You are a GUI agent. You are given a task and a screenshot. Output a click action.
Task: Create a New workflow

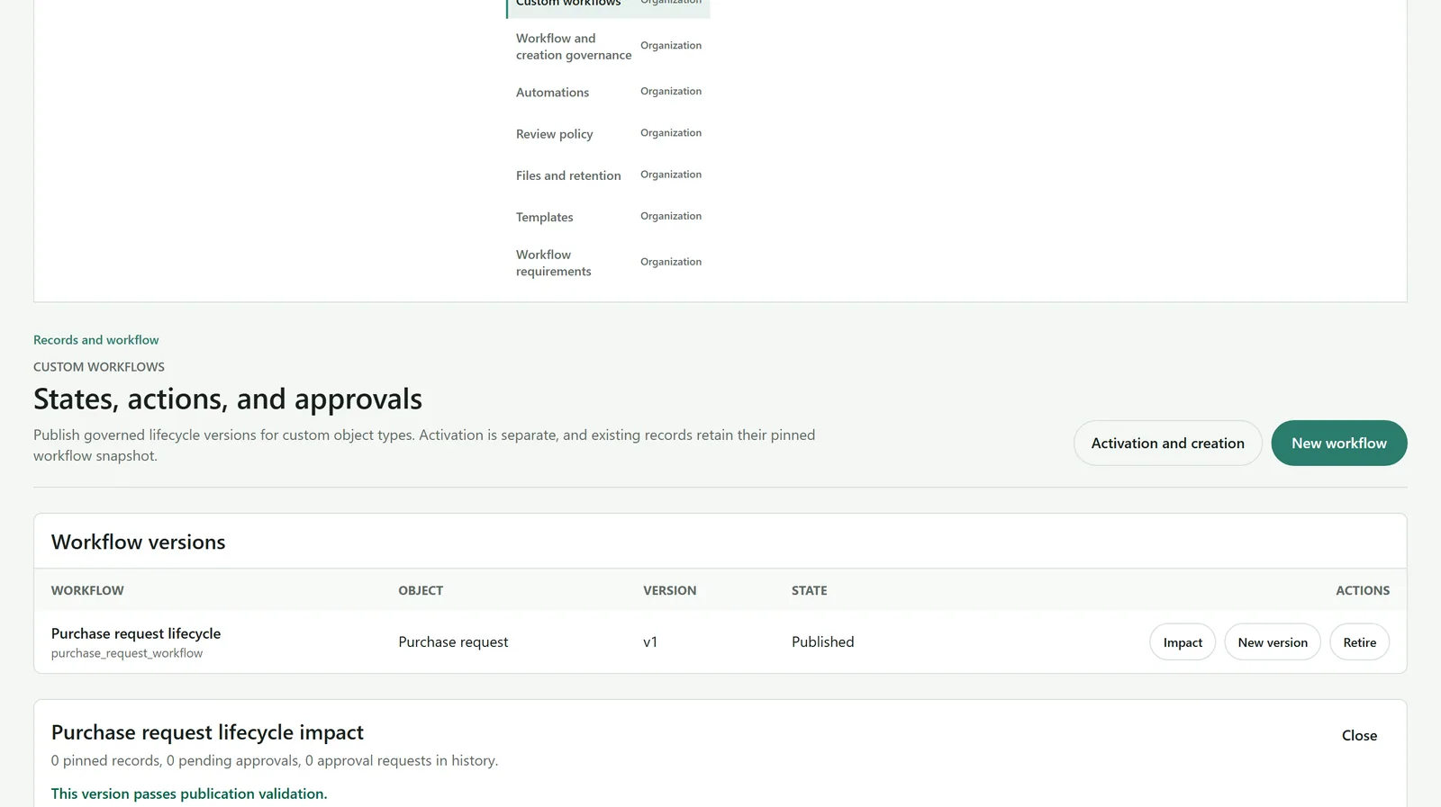pyautogui.click(x=1338, y=444)
